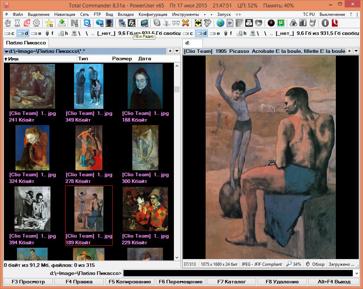Click the command line input field
This screenshot has width=363, height=289.
coord(238,273)
